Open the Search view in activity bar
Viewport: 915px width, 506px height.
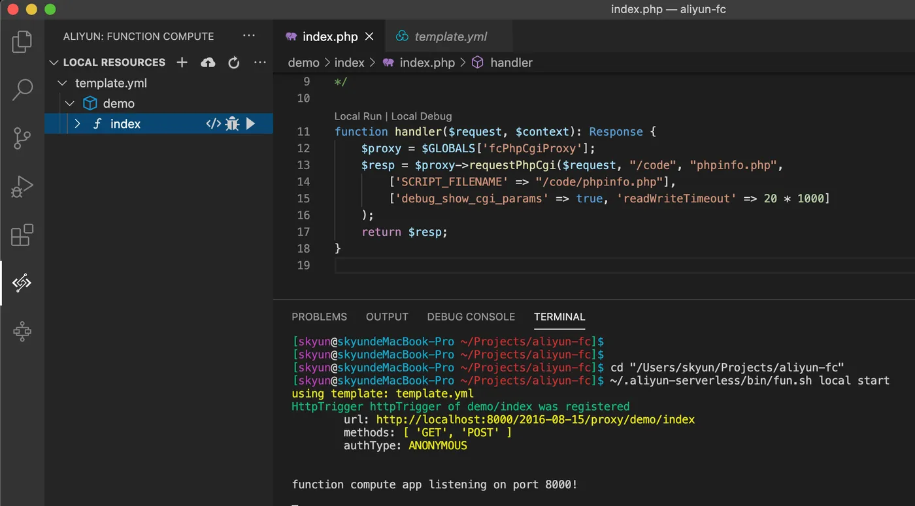click(22, 89)
